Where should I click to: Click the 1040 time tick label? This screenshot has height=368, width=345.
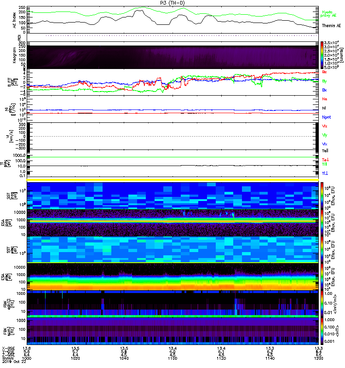pos(124,358)
